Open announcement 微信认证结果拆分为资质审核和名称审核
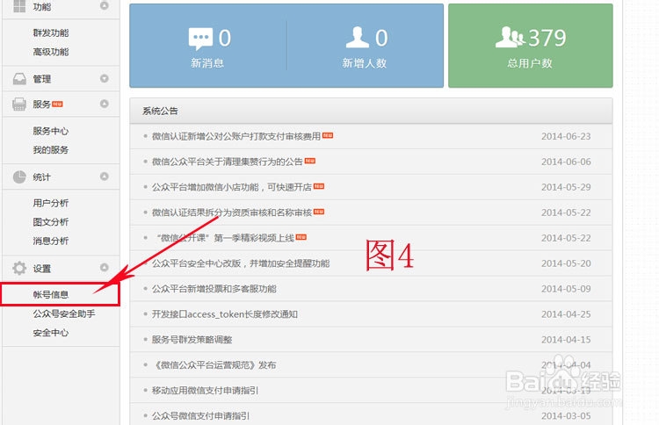Viewport: 659px width, 425px height. click(x=232, y=212)
